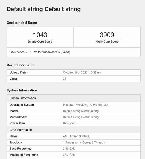Select the 1043 single-core score value
This screenshot has width=145, height=159.
click(40, 35)
